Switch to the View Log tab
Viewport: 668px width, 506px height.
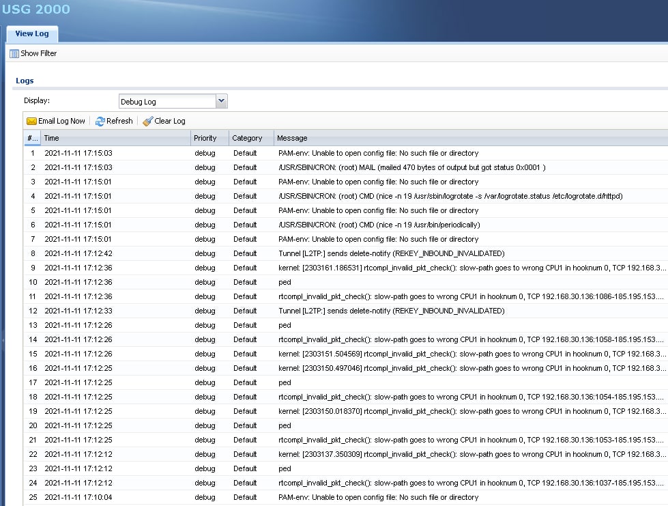coord(32,33)
